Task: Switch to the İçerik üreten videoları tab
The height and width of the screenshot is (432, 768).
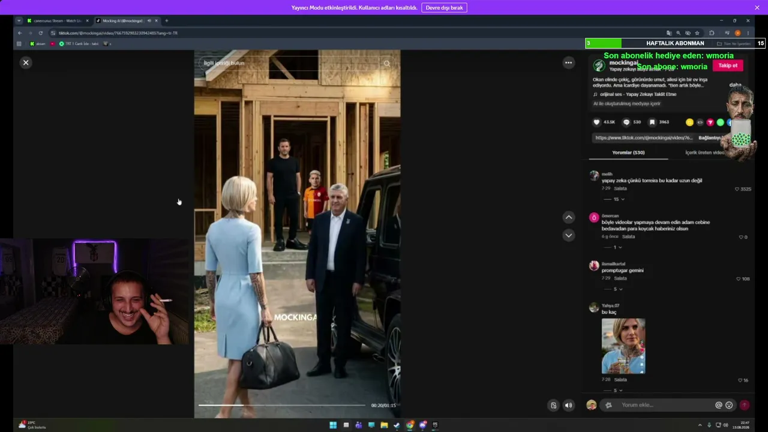Action: click(706, 152)
